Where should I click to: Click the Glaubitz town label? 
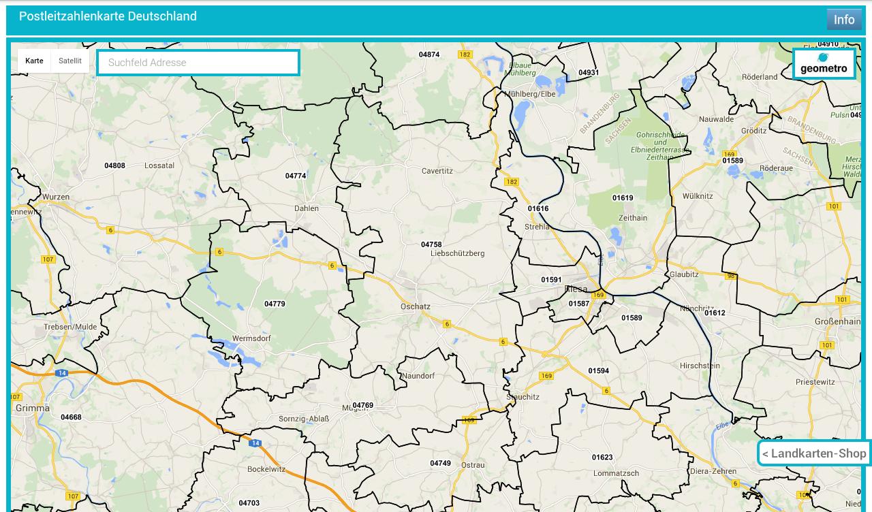[684, 274]
